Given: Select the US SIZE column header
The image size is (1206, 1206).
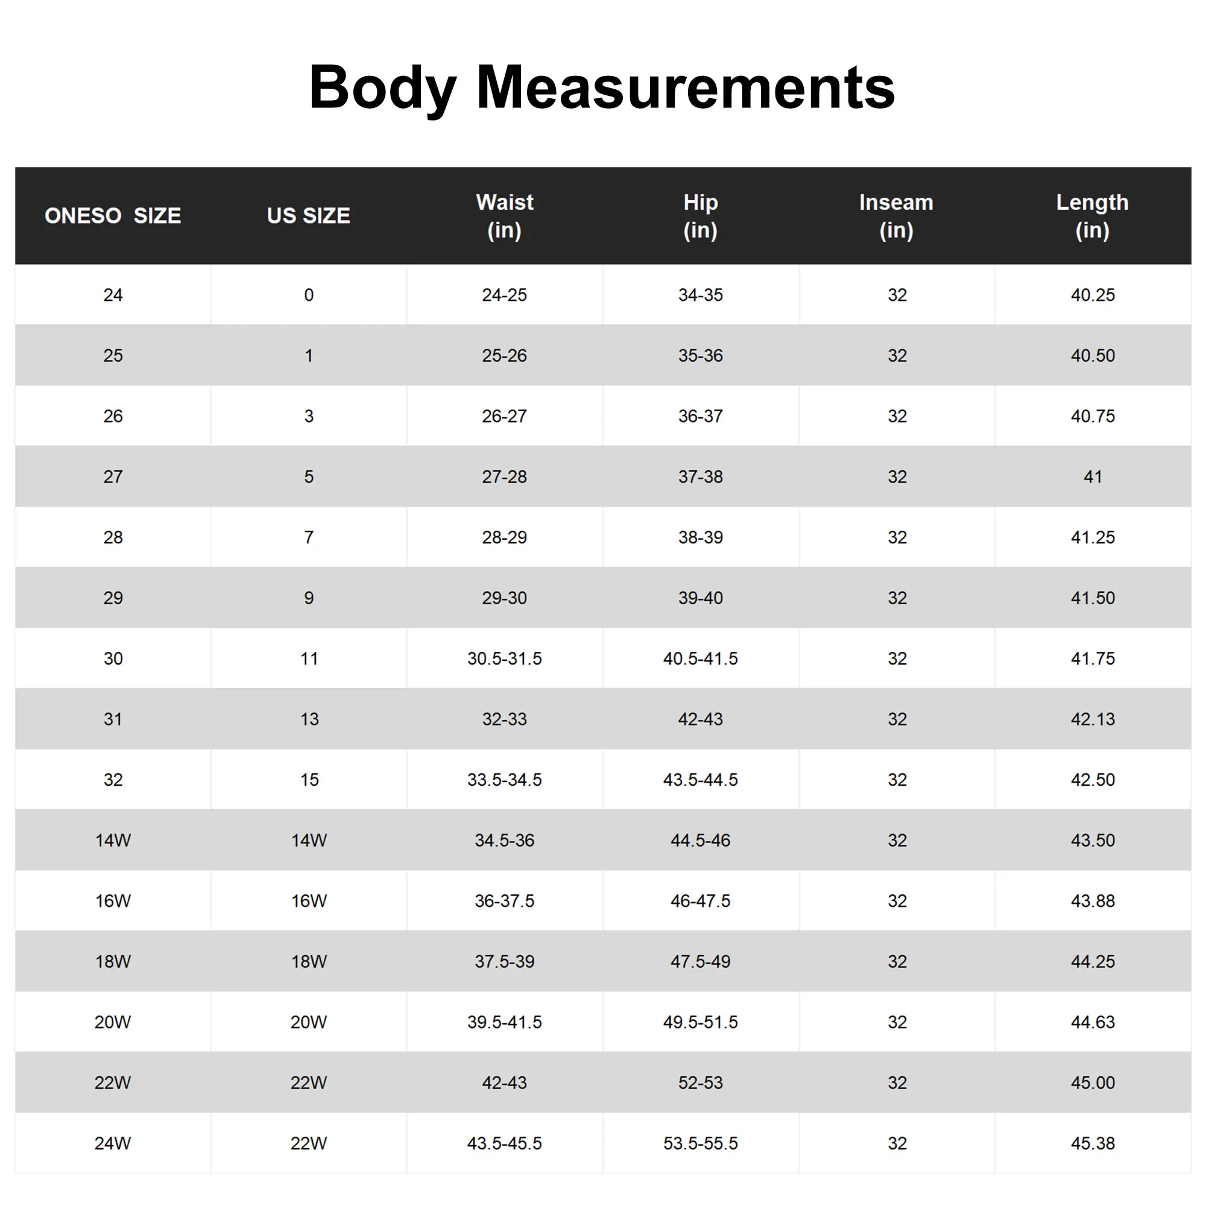Looking at the screenshot, I should (x=308, y=215).
